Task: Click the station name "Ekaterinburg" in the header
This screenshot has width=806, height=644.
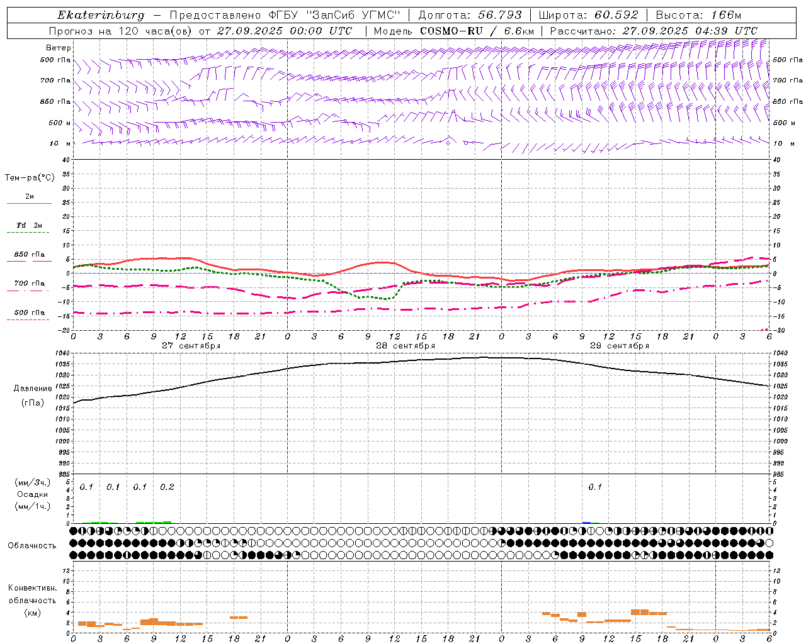Action: pyautogui.click(x=101, y=16)
